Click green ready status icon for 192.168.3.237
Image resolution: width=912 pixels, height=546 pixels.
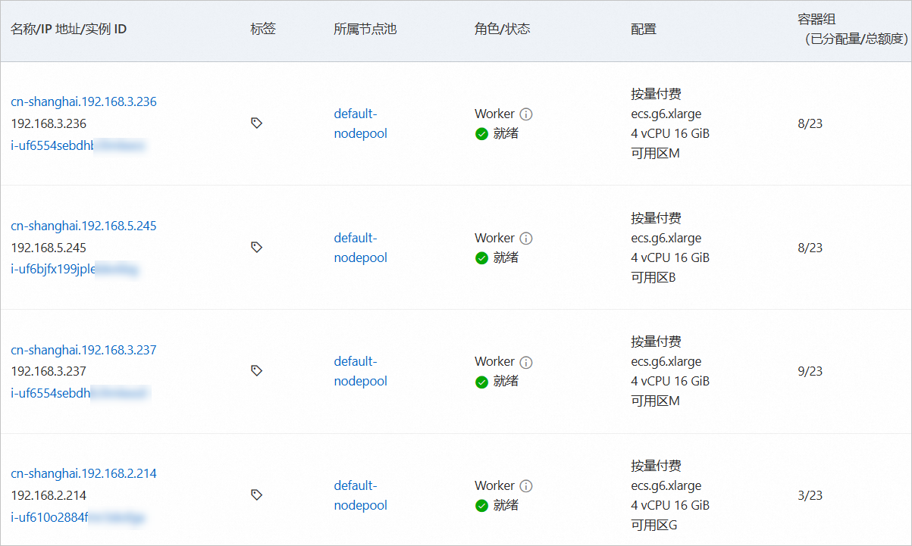[481, 382]
